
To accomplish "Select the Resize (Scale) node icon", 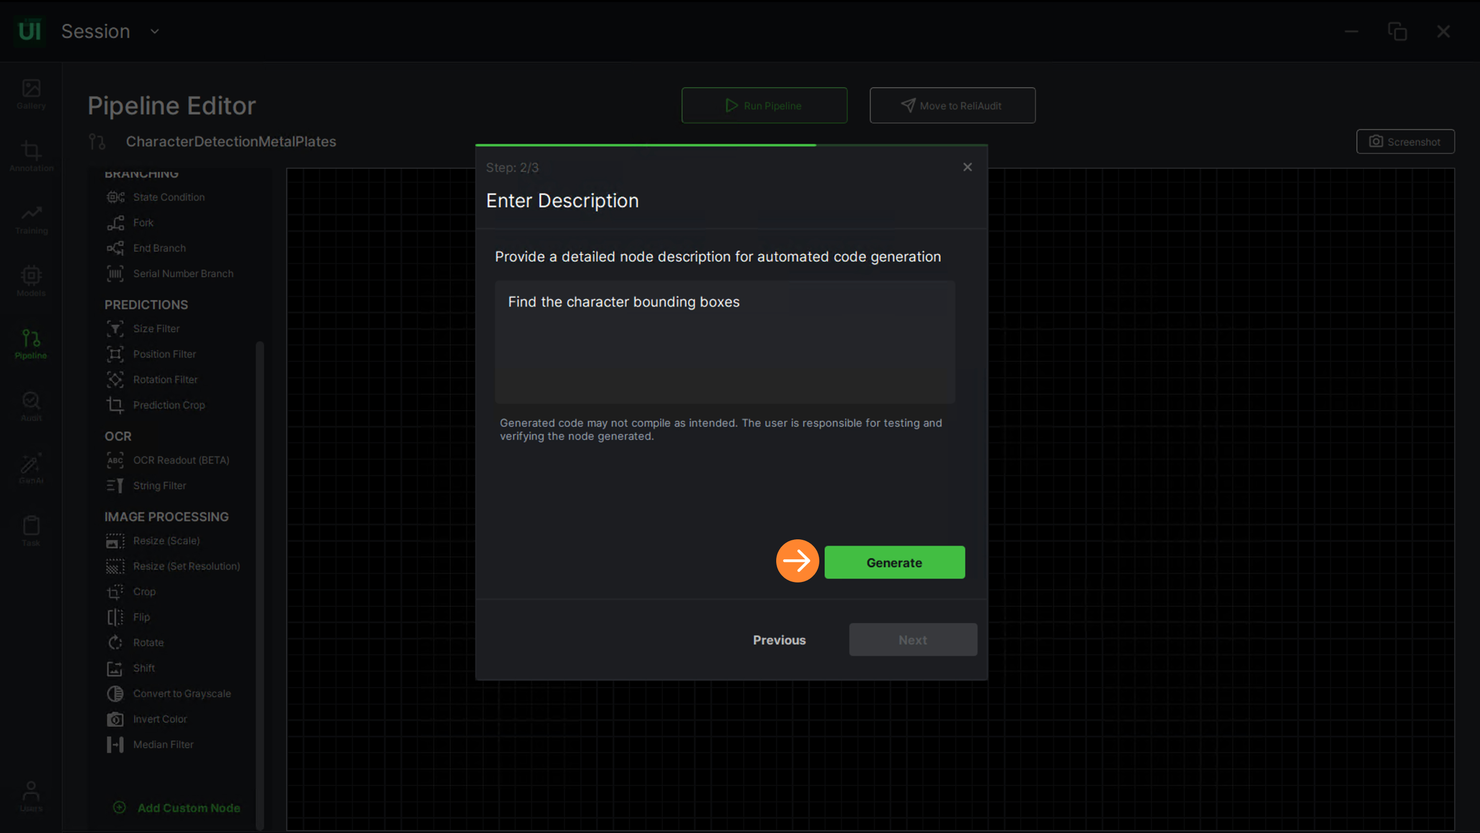I will [116, 541].
